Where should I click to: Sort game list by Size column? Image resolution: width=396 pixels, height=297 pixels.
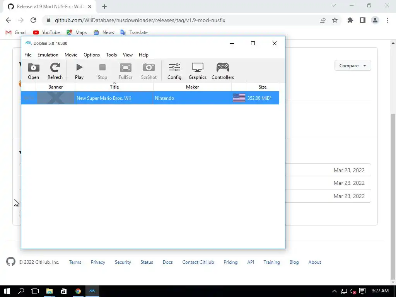263,87
